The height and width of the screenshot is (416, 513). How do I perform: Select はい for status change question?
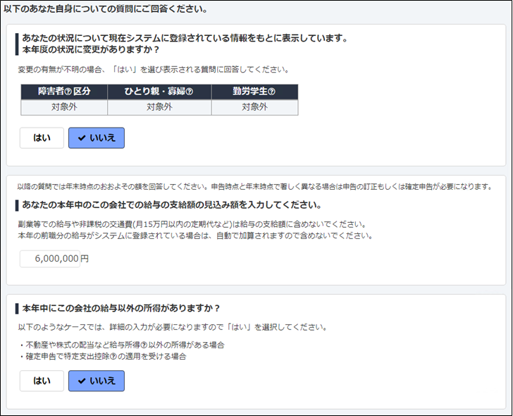[42, 138]
